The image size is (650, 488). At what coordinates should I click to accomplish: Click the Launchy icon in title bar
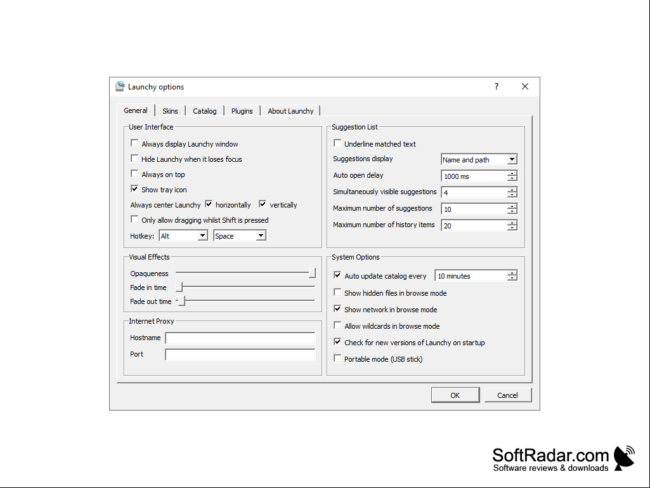click(x=120, y=86)
